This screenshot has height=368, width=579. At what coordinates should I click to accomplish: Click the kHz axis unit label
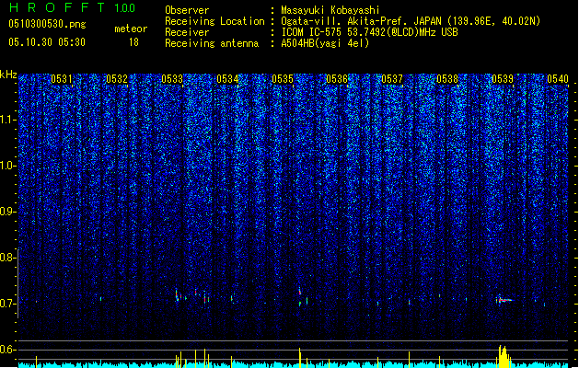click(x=8, y=75)
